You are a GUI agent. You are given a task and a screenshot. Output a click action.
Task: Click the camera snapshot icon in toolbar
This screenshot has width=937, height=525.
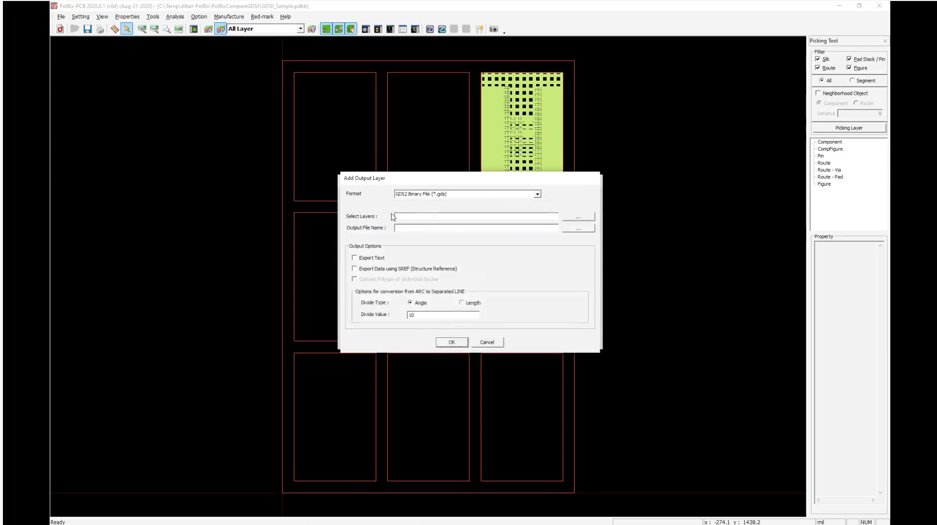493,29
